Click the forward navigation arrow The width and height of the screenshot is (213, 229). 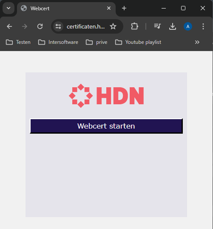25,26
